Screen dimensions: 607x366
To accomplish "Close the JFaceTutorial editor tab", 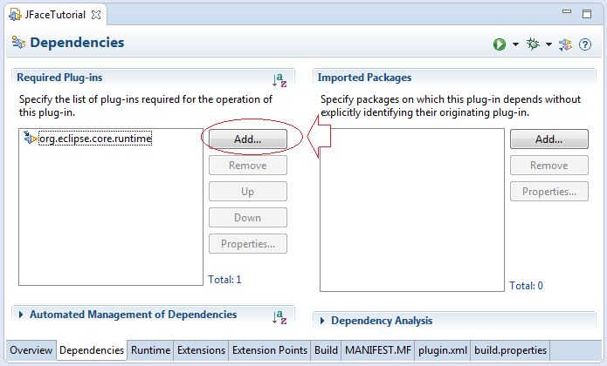I will (95, 15).
